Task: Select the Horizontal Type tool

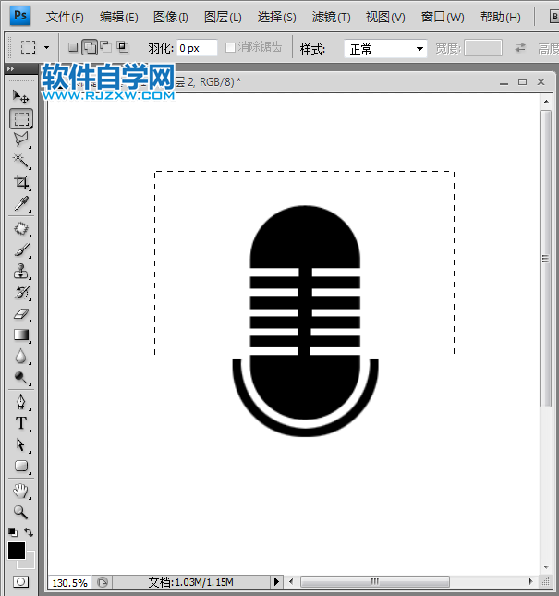Action: [x=20, y=423]
